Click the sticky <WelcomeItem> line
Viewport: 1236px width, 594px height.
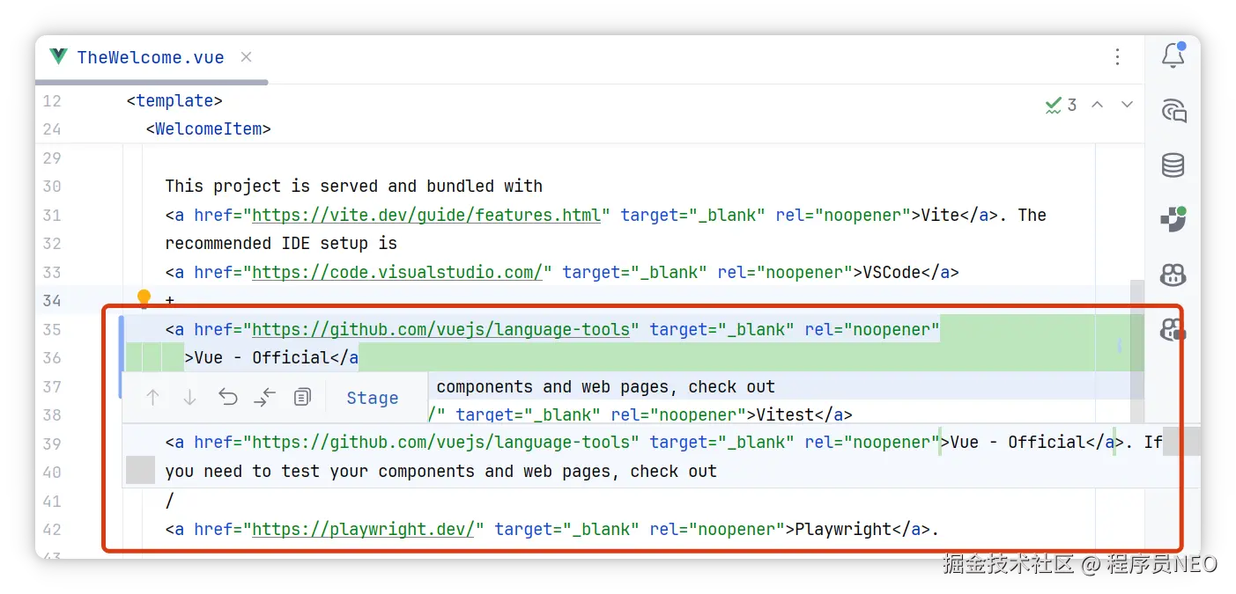pyautogui.click(x=209, y=128)
